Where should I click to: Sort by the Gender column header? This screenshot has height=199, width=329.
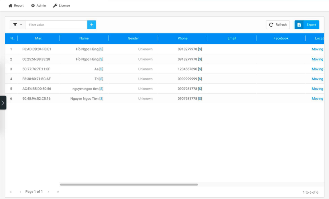click(x=133, y=38)
